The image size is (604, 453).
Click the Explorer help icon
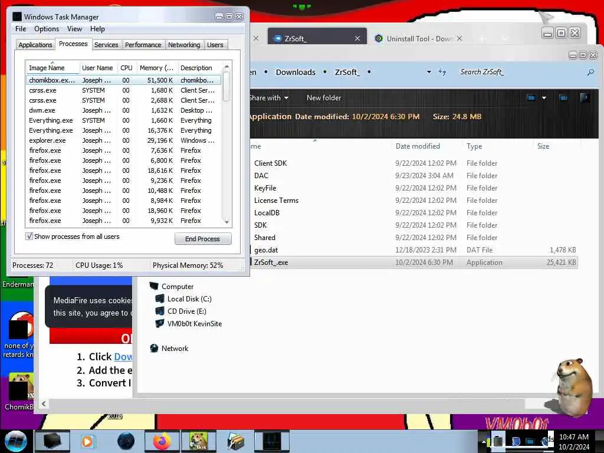pos(585,98)
